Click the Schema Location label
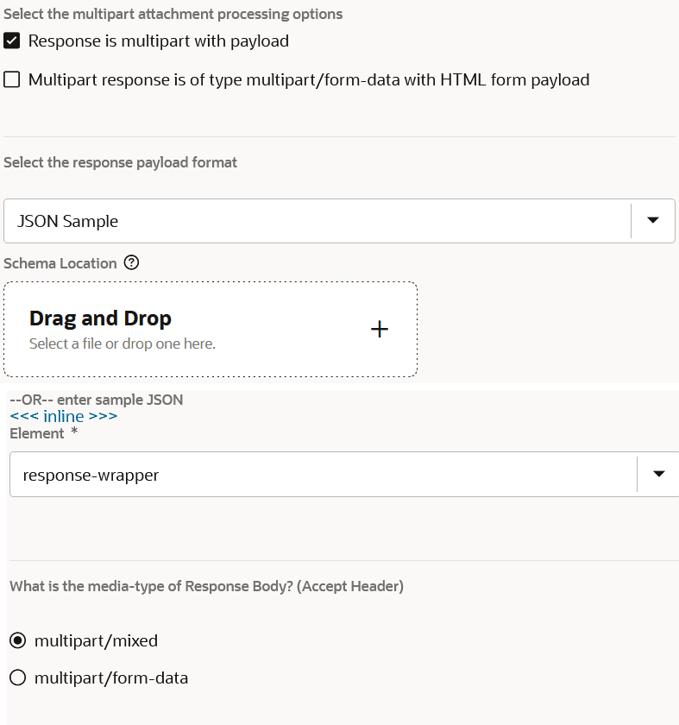The height and width of the screenshot is (725, 679). tap(60, 263)
